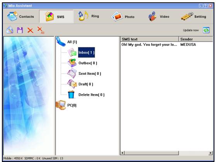The image size is (216, 162).
Task: Open Sent Item( 0 ) folder
Action: click(90, 74)
